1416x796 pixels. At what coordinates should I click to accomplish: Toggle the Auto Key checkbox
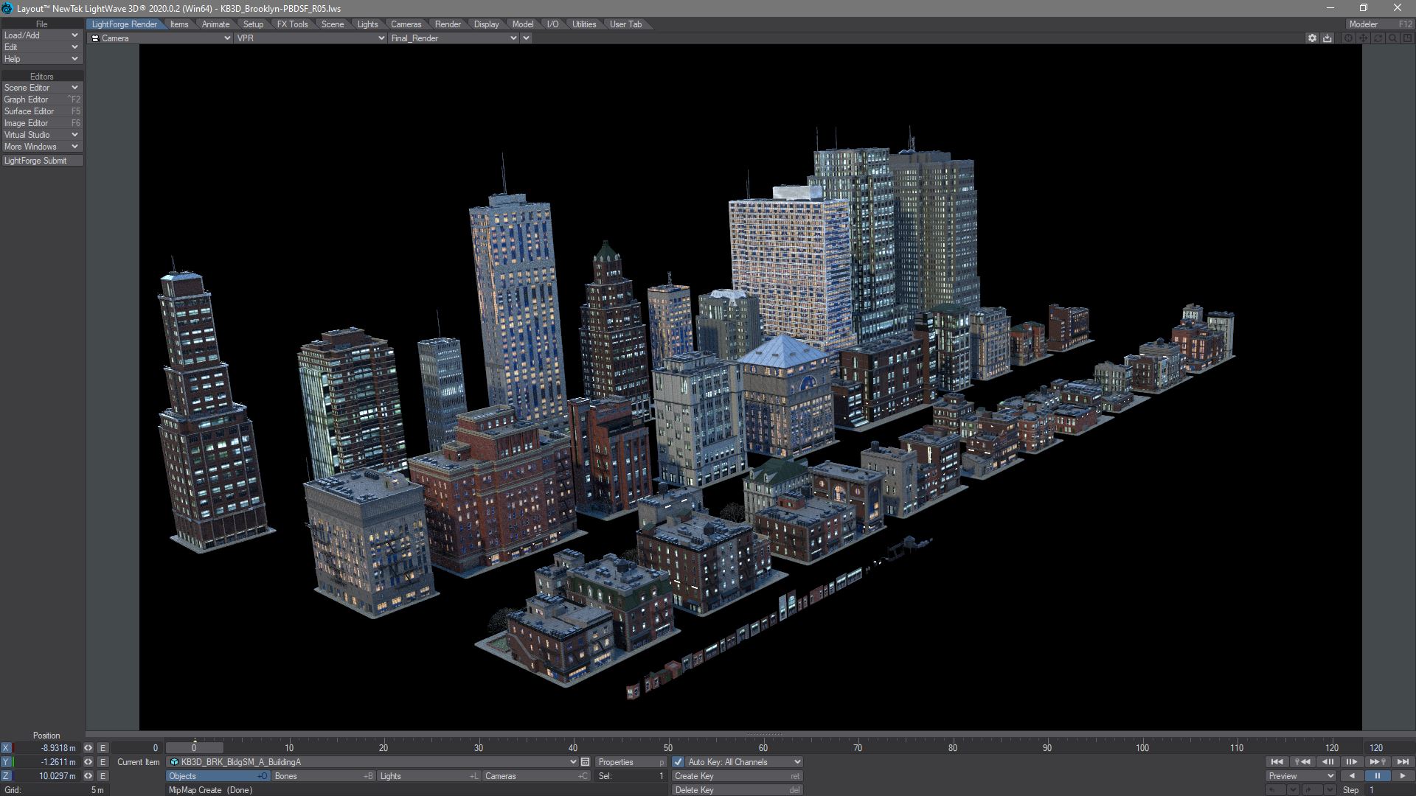(x=678, y=762)
